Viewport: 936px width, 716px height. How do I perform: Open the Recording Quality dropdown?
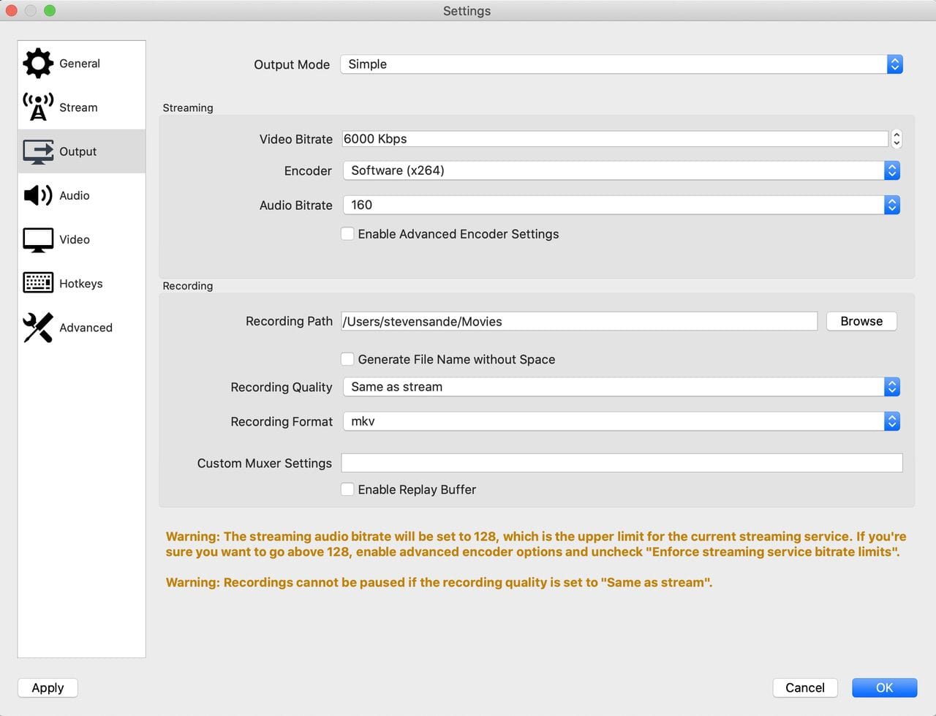click(621, 387)
